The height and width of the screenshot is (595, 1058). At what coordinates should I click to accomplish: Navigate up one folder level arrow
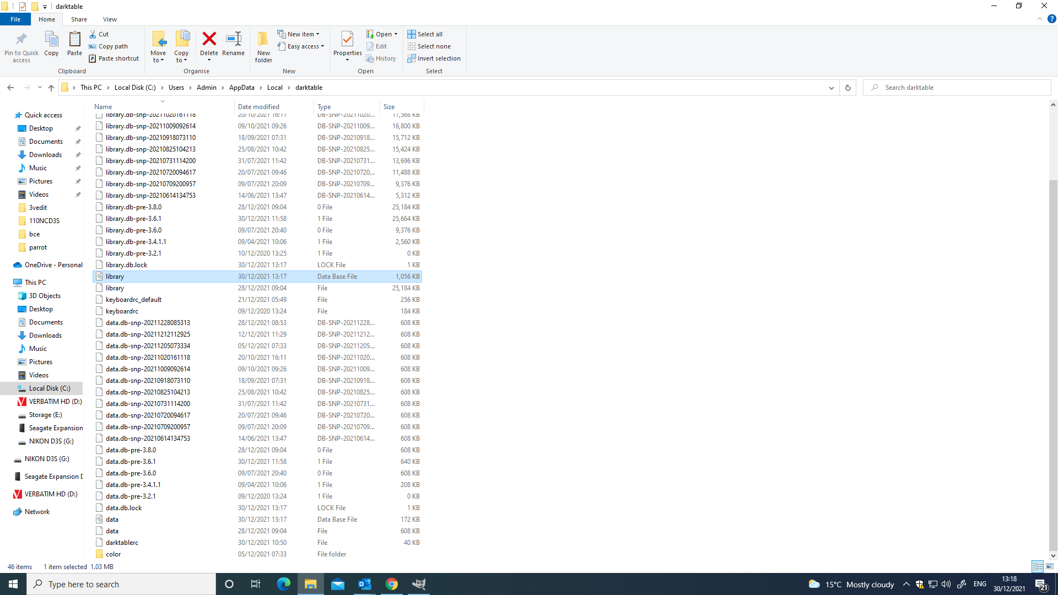click(x=51, y=88)
